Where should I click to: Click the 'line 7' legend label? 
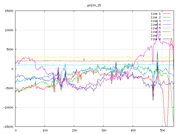[156, 35]
